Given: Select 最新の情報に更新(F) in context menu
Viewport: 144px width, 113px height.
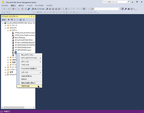Looking at the screenshot, I should click(29, 83).
